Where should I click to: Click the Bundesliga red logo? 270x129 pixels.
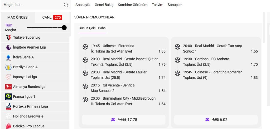click(x=8, y=87)
